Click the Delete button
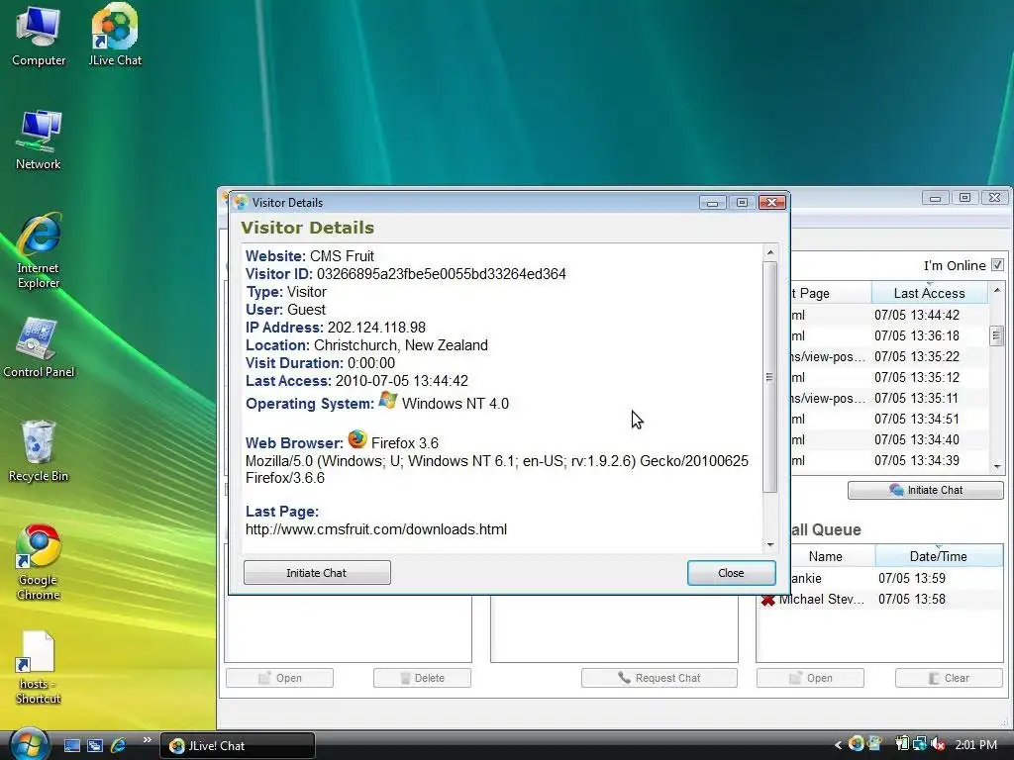This screenshot has width=1014, height=760. click(422, 678)
